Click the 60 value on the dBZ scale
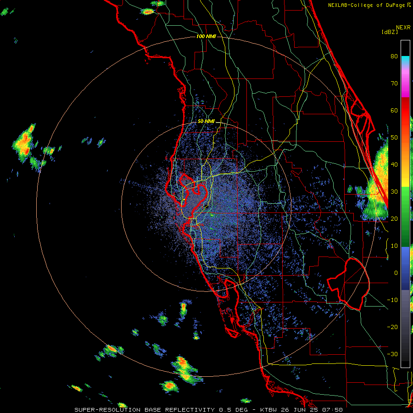This screenshot has height=413, width=413. [394, 110]
